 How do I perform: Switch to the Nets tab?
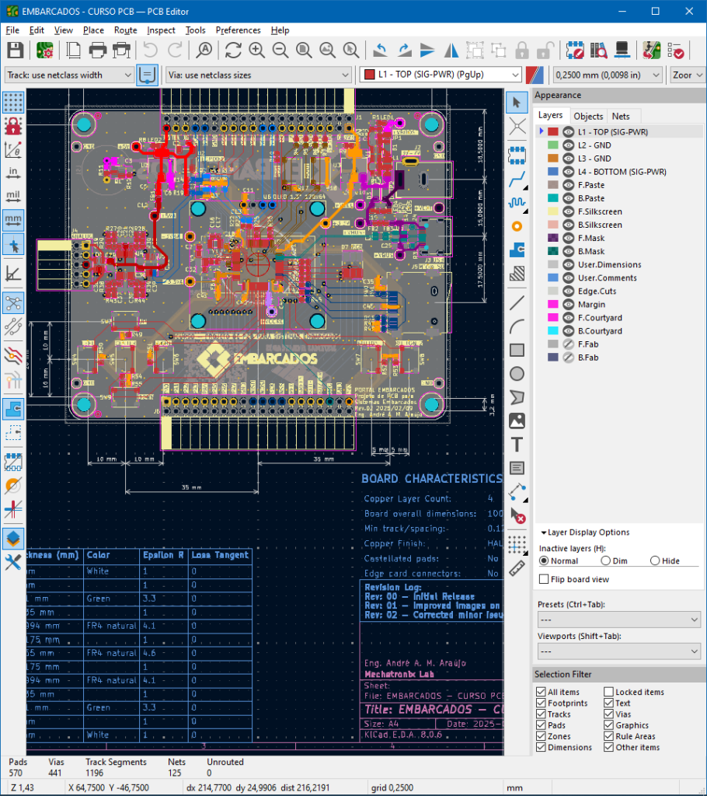coord(621,117)
